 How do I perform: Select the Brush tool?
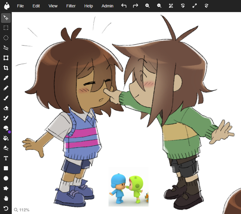tap(6, 98)
